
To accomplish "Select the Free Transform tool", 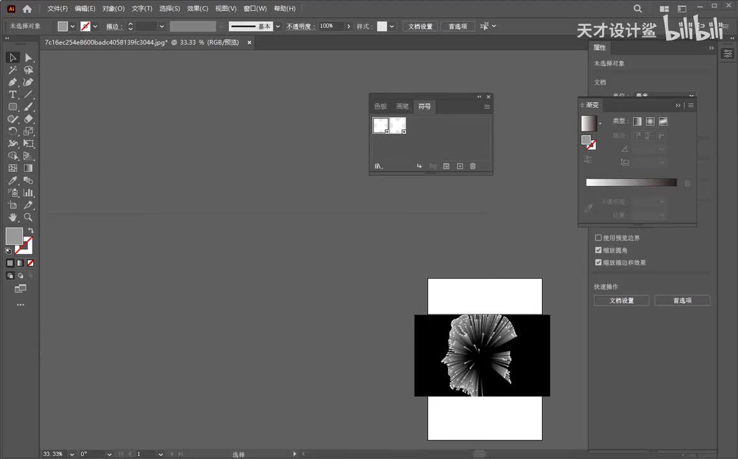I will click(x=28, y=143).
